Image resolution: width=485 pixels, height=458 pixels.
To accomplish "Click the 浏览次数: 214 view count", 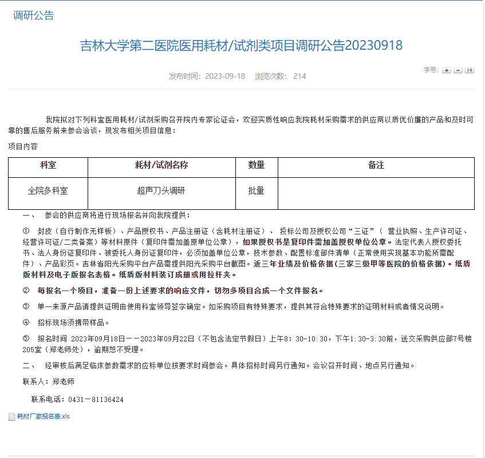I will [280, 76].
